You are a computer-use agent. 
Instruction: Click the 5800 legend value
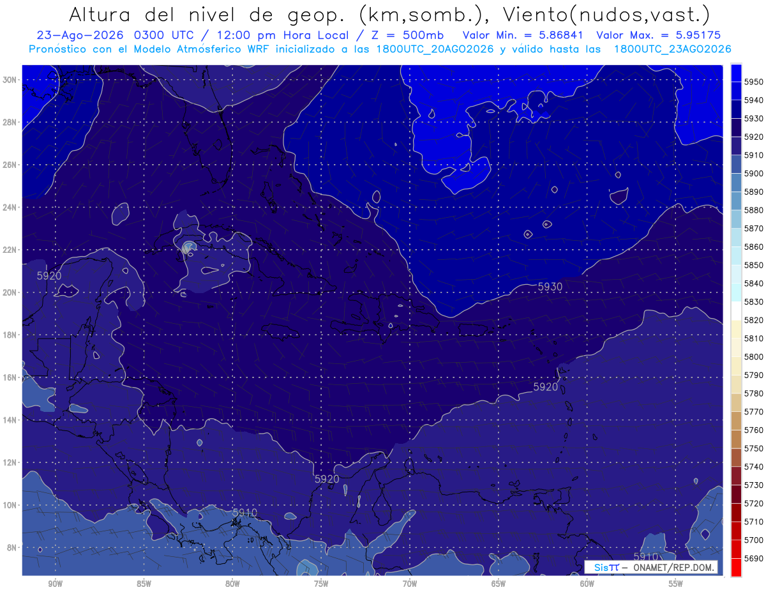(753, 357)
